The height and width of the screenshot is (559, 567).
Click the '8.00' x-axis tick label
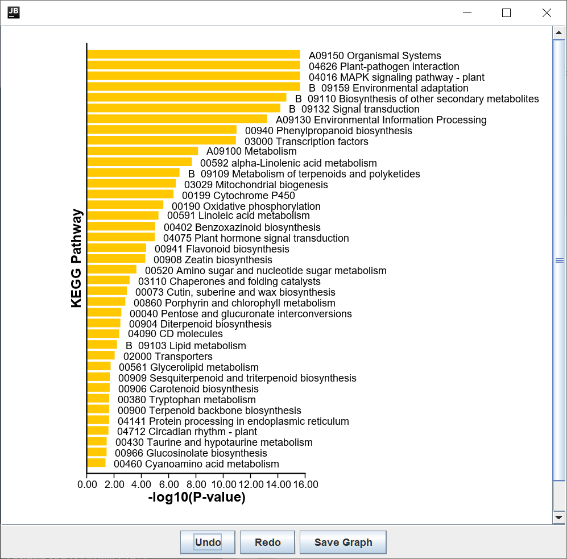tap(196, 485)
